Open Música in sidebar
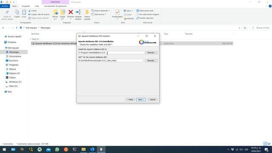This screenshot has width=272, height=153. pyautogui.click(x=11, y=69)
